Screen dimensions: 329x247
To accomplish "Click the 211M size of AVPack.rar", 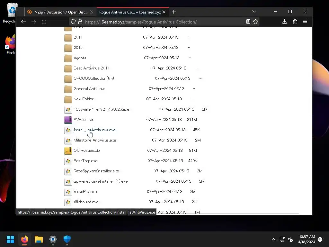I will (192, 120).
